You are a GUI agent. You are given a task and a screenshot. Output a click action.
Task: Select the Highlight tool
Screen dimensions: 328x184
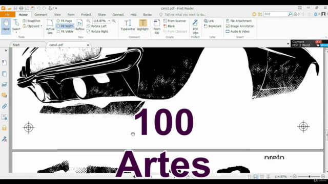[142, 25]
